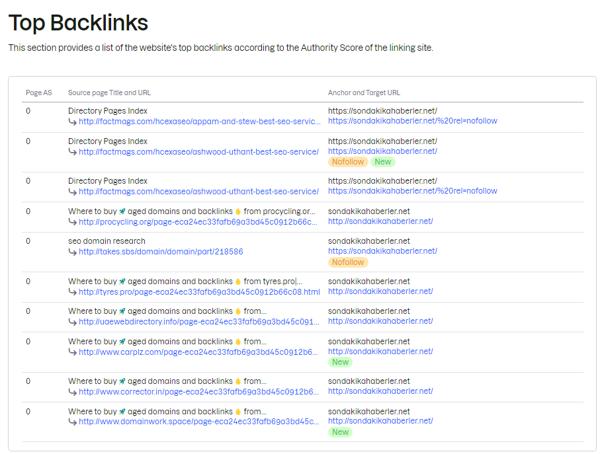Image resolution: width=604 pixels, height=454 pixels.
Task: Open the tyres.pro page source link
Action: click(200, 292)
